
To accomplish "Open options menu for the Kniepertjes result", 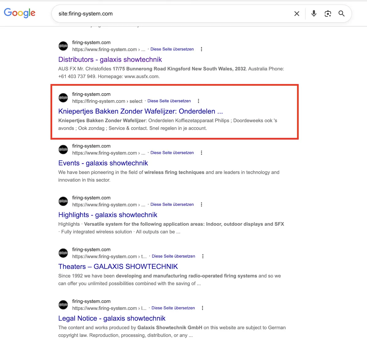I will pos(198,101).
